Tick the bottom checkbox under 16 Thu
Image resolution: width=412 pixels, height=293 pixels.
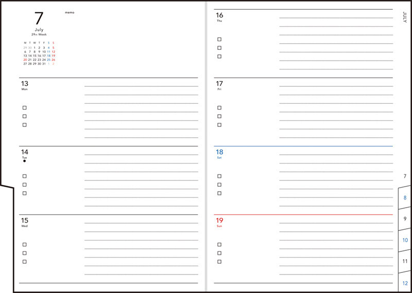219,57
